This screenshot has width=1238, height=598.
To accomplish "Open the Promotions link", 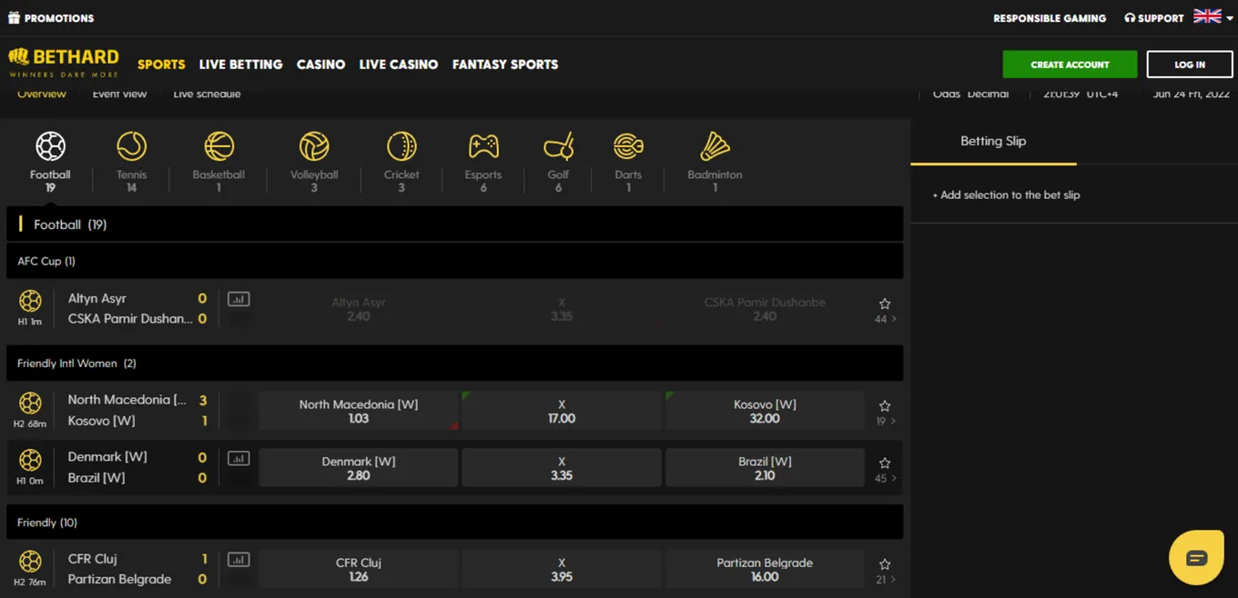I will point(58,18).
